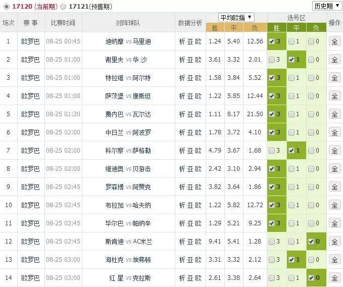Uncheck the 平 1 box for match 7

pyautogui.click(x=291, y=151)
